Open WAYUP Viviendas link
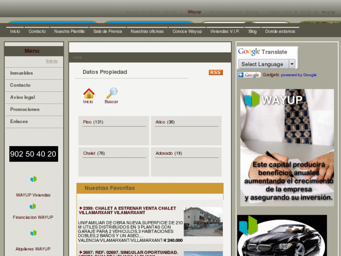Screen dimensions: 341x256 coord(33,195)
